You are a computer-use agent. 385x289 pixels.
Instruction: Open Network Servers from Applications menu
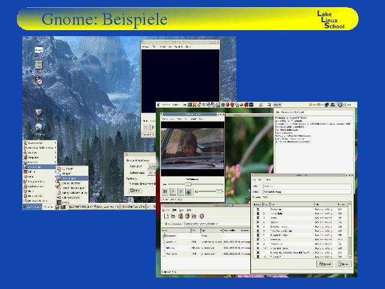point(40,200)
